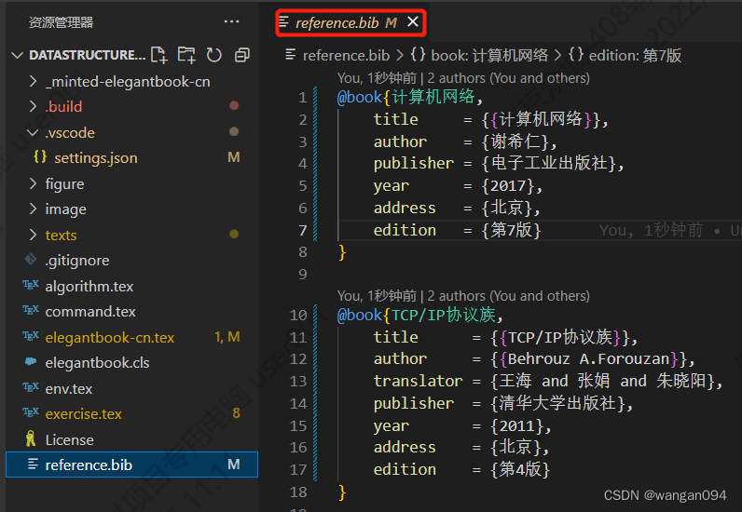The height and width of the screenshot is (512, 742).
Task: Click the TeX icon beside command.tex
Action: point(31,310)
